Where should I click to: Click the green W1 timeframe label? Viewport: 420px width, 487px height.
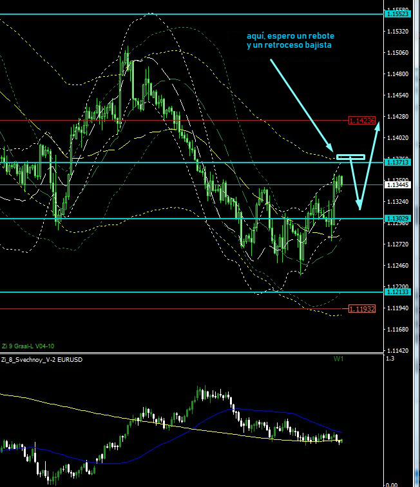pyautogui.click(x=339, y=359)
